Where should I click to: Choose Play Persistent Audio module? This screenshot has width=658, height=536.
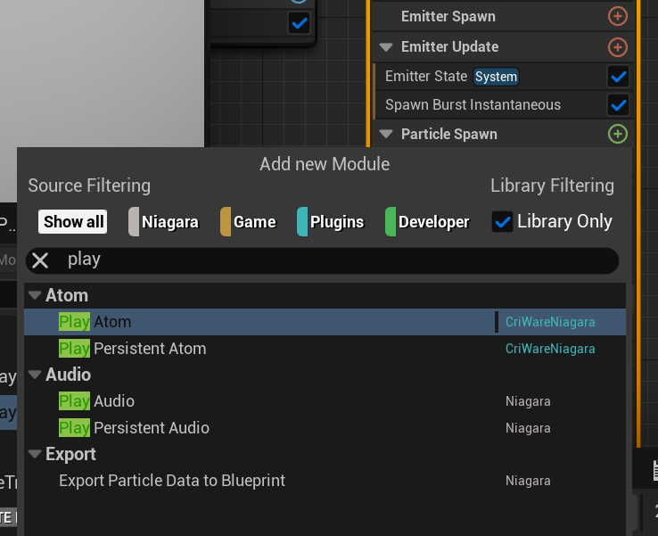tap(134, 428)
